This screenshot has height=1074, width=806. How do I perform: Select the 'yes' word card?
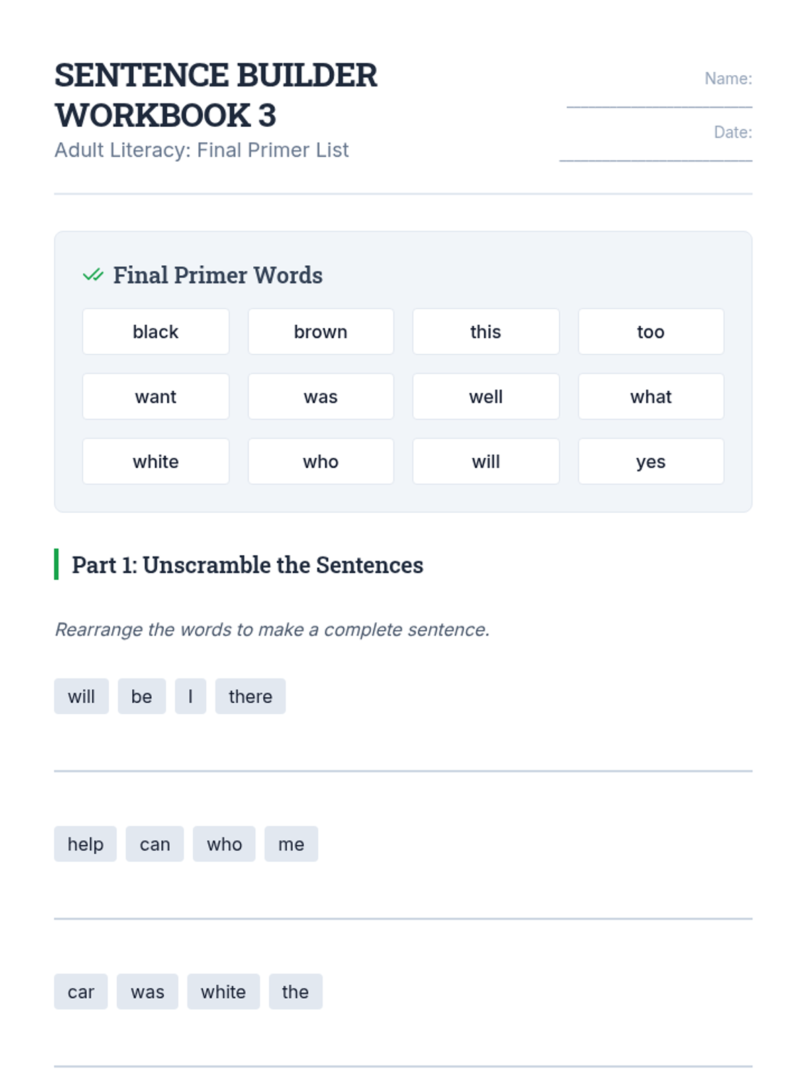[651, 462]
